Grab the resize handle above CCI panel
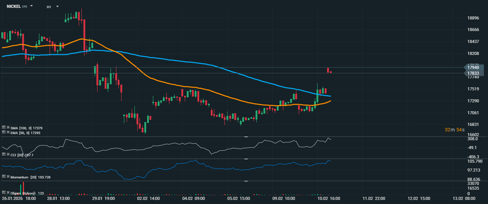Image resolution: width=488 pixels, height=204 pixels. click(x=246, y=137)
